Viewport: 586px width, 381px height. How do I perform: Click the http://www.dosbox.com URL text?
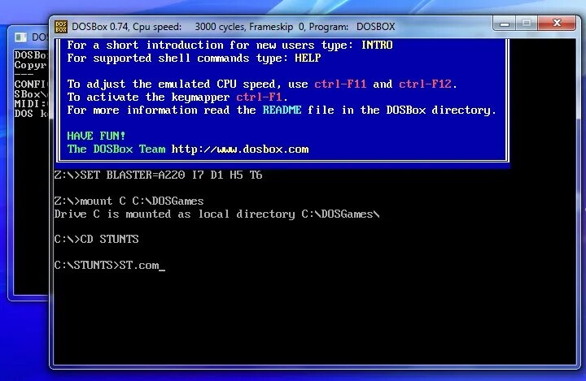pyautogui.click(x=240, y=149)
